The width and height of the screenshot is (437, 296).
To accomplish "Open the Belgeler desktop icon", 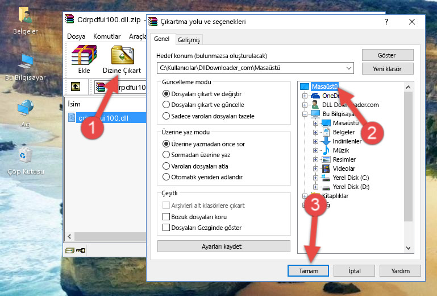I will (25, 21).
